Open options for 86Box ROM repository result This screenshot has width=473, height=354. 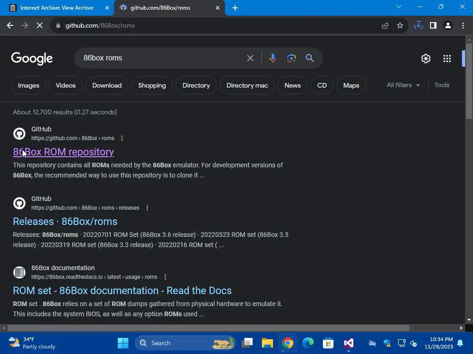[x=122, y=138]
